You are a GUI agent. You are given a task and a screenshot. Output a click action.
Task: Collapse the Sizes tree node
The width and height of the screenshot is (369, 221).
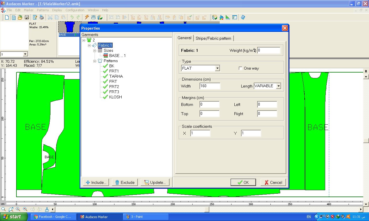pos(95,51)
